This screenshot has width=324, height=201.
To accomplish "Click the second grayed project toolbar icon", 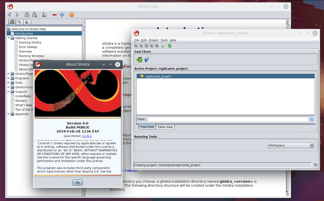I will pyautogui.click(x=141, y=46).
